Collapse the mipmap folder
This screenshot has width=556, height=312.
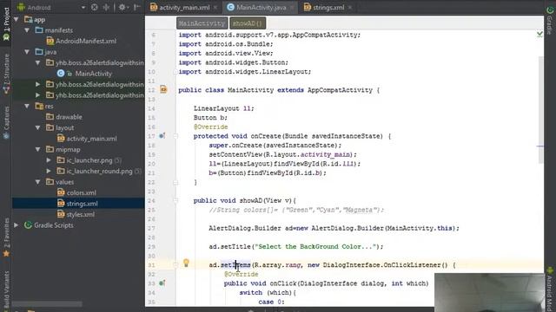(x=38, y=150)
